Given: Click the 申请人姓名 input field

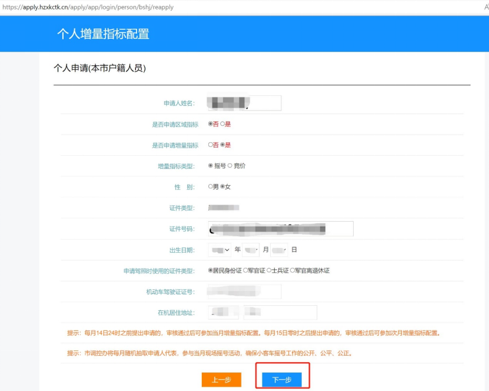Looking at the screenshot, I should pyautogui.click(x=244, y=103).
